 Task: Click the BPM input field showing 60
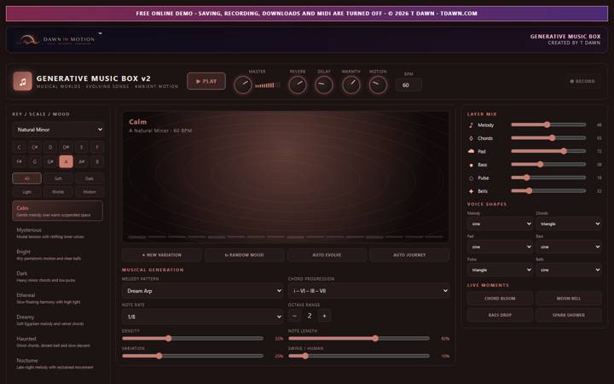pos(408,85)
